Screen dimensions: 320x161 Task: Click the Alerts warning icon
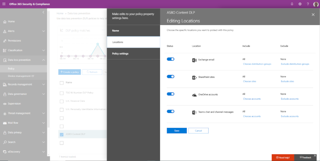click(5, 31)
